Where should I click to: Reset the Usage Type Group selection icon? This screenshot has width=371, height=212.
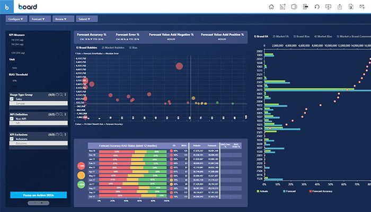[57, 95]
